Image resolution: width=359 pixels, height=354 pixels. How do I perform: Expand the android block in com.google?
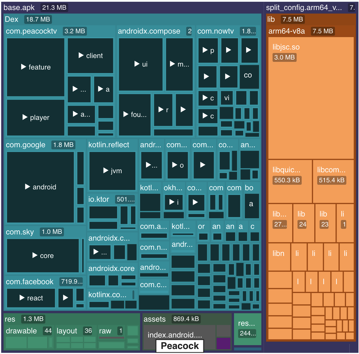click(x=40, y=187)
